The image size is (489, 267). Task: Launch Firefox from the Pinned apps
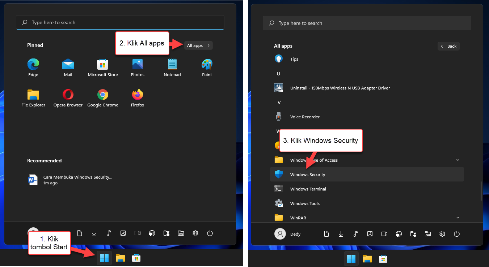coord(138,98)
